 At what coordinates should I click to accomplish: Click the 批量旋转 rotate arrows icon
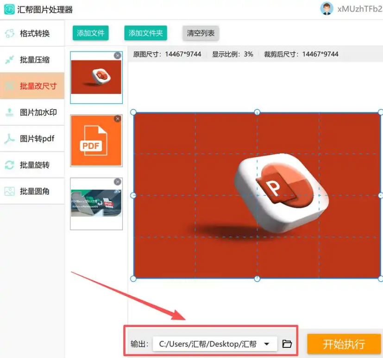click(x=10, y=165)
